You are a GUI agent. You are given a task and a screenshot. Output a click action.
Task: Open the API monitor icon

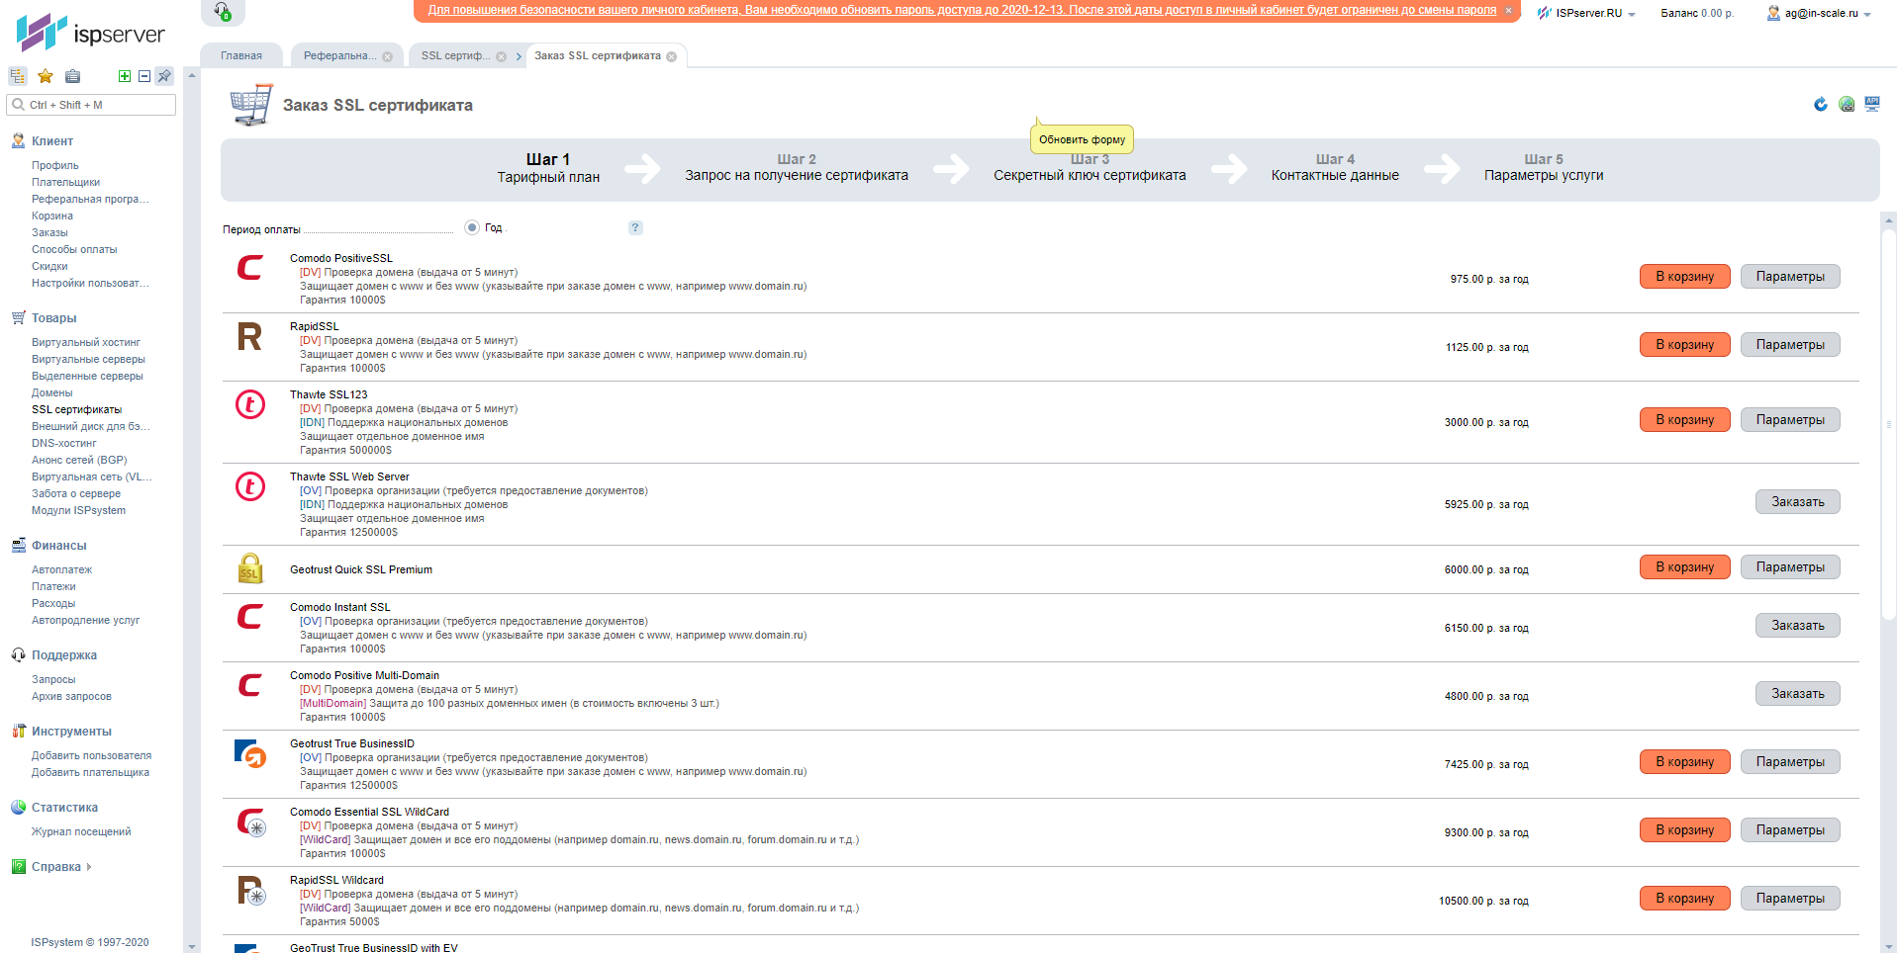tap(1872, 104)
